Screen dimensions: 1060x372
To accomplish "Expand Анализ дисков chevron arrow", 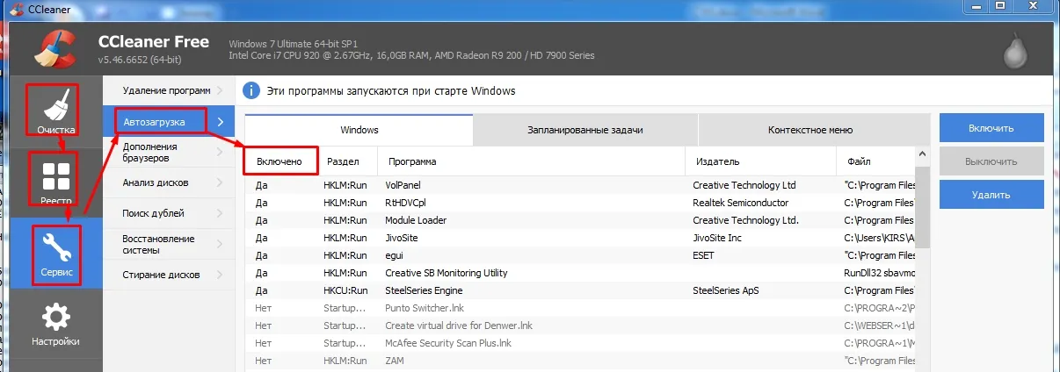I will [x=221, y=182].
